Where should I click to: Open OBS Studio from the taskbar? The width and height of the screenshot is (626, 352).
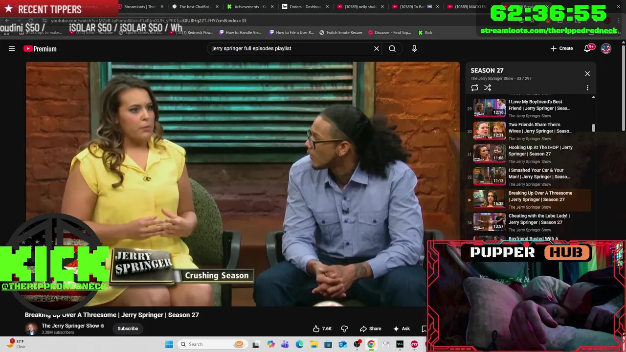pyautogui.click(x=357, y=344)
